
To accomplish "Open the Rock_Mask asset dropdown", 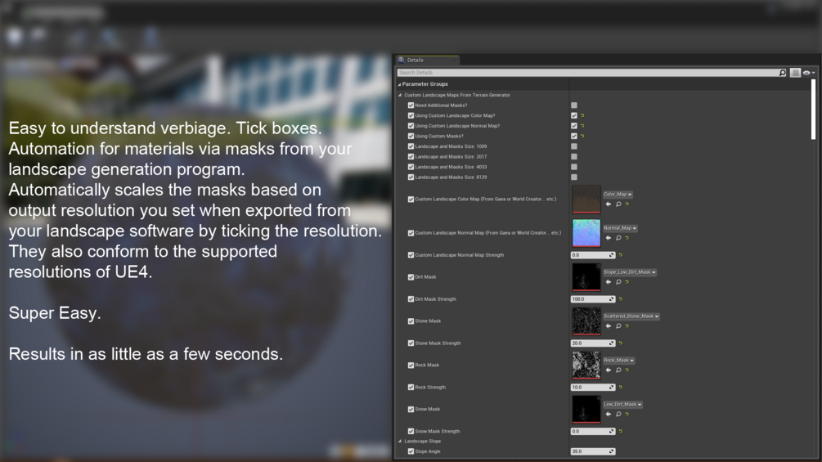I will [x=618, y=361].
